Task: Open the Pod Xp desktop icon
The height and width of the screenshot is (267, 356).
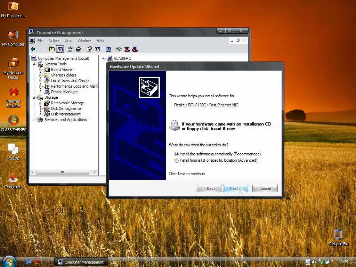Action: pyautogui.click(x=13, y=152)
